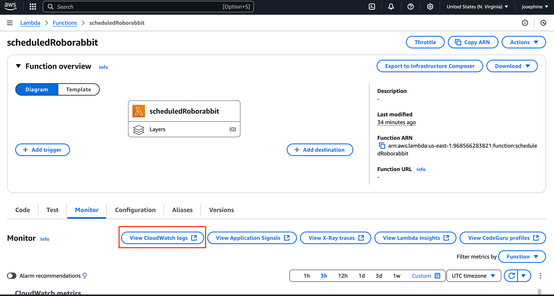Click the AWS logo home icon
Screen dimensions: 554x296
tap(10, 6)
